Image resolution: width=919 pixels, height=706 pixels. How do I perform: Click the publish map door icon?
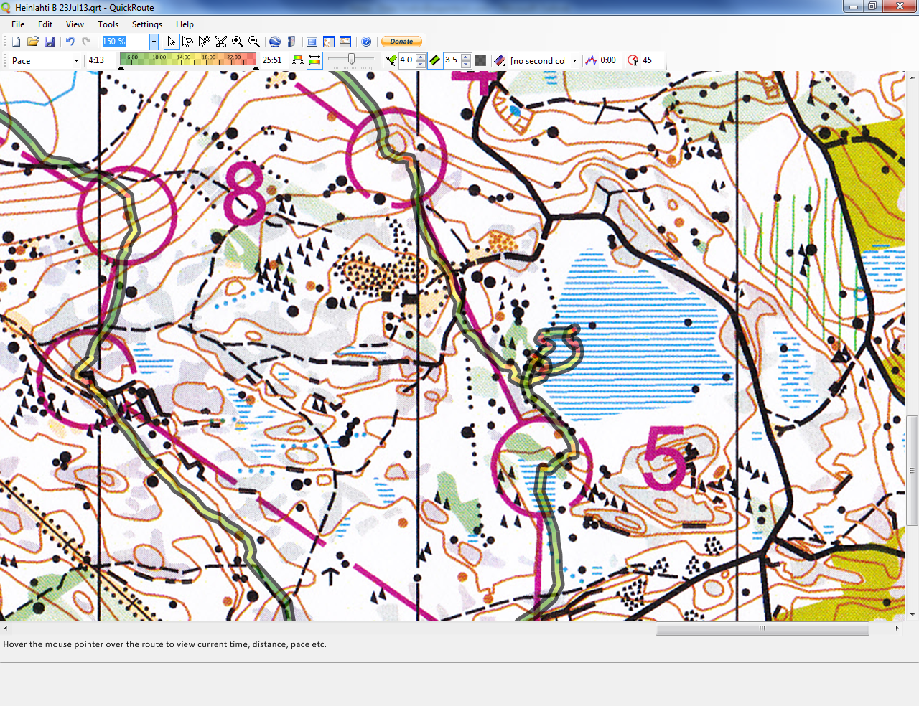(291, 42)
